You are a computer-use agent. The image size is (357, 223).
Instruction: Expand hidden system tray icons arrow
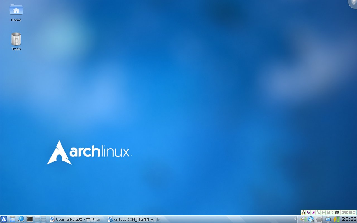tap(295, 219)
